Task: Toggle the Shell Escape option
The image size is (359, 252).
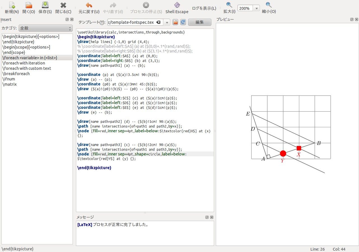Action: (177, 8)
